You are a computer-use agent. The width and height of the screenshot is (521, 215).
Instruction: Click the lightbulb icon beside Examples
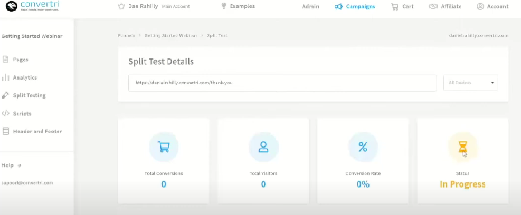(x=224, y=6)
